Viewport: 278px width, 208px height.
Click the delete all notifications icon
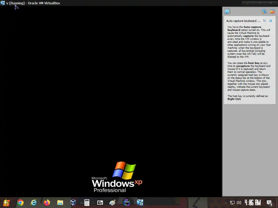tap(272, 11)
